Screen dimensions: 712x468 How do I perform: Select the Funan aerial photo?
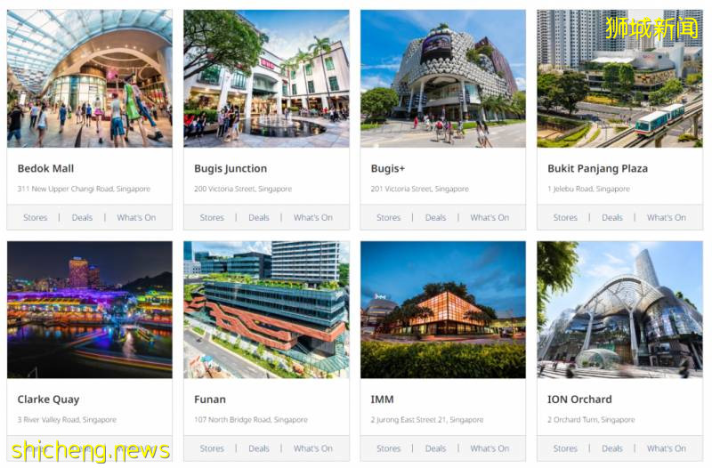click(x=266, y=310)
